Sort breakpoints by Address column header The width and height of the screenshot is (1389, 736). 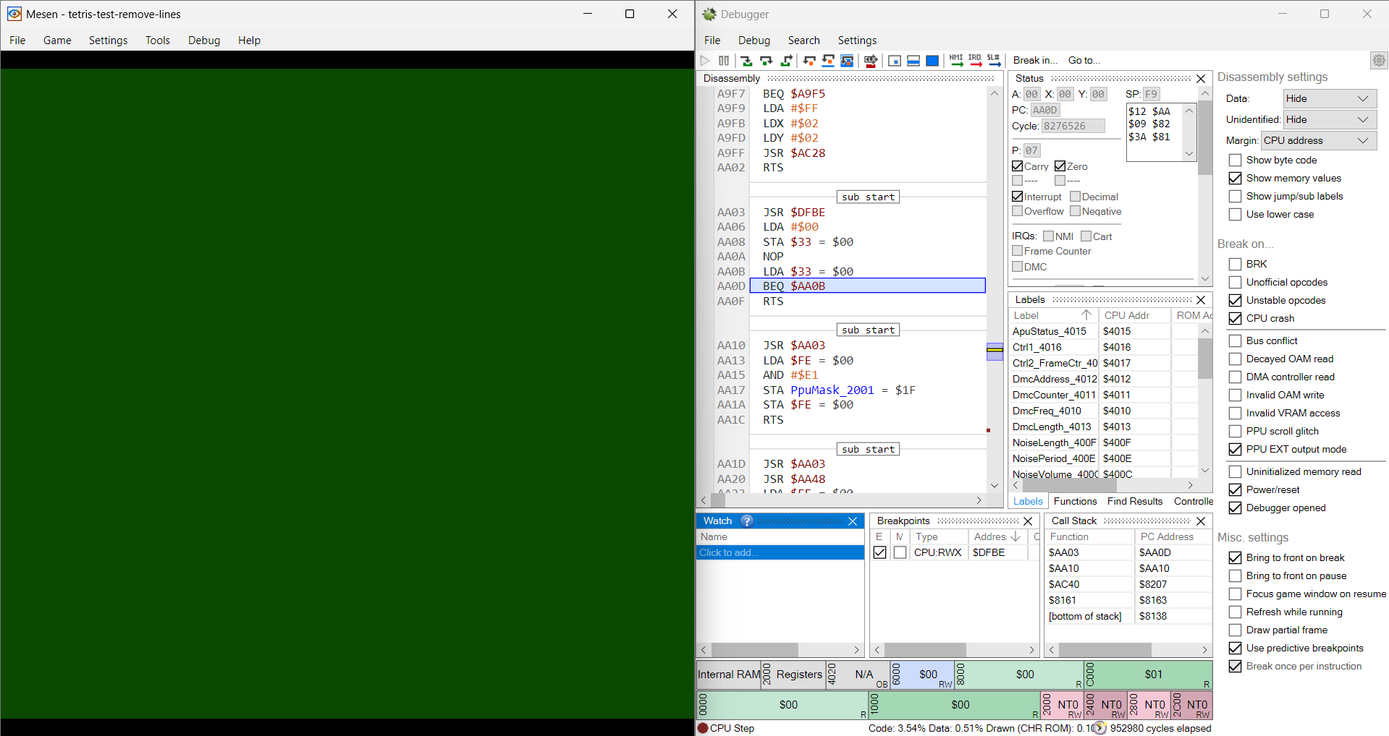point(997,536)
